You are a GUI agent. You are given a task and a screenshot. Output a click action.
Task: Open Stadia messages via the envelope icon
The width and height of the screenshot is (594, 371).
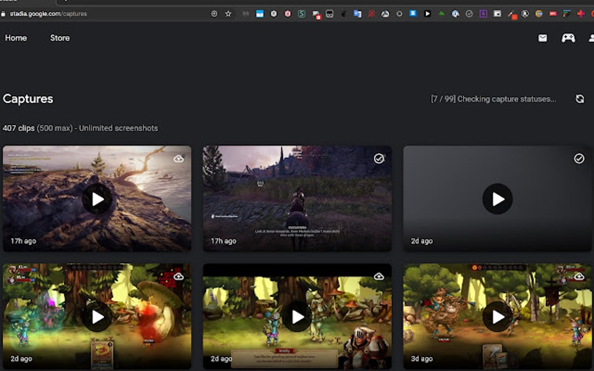point(542,38)
